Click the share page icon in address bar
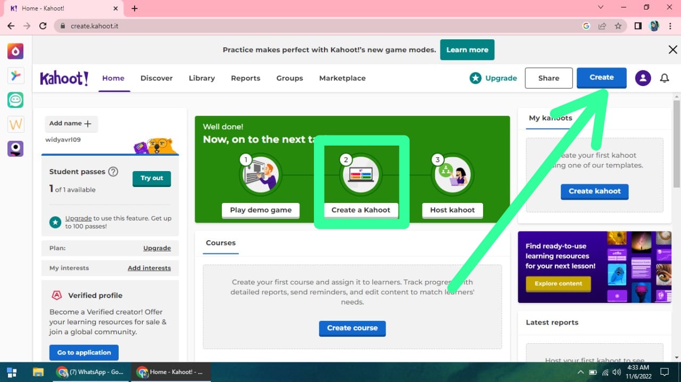 point(602,26)
